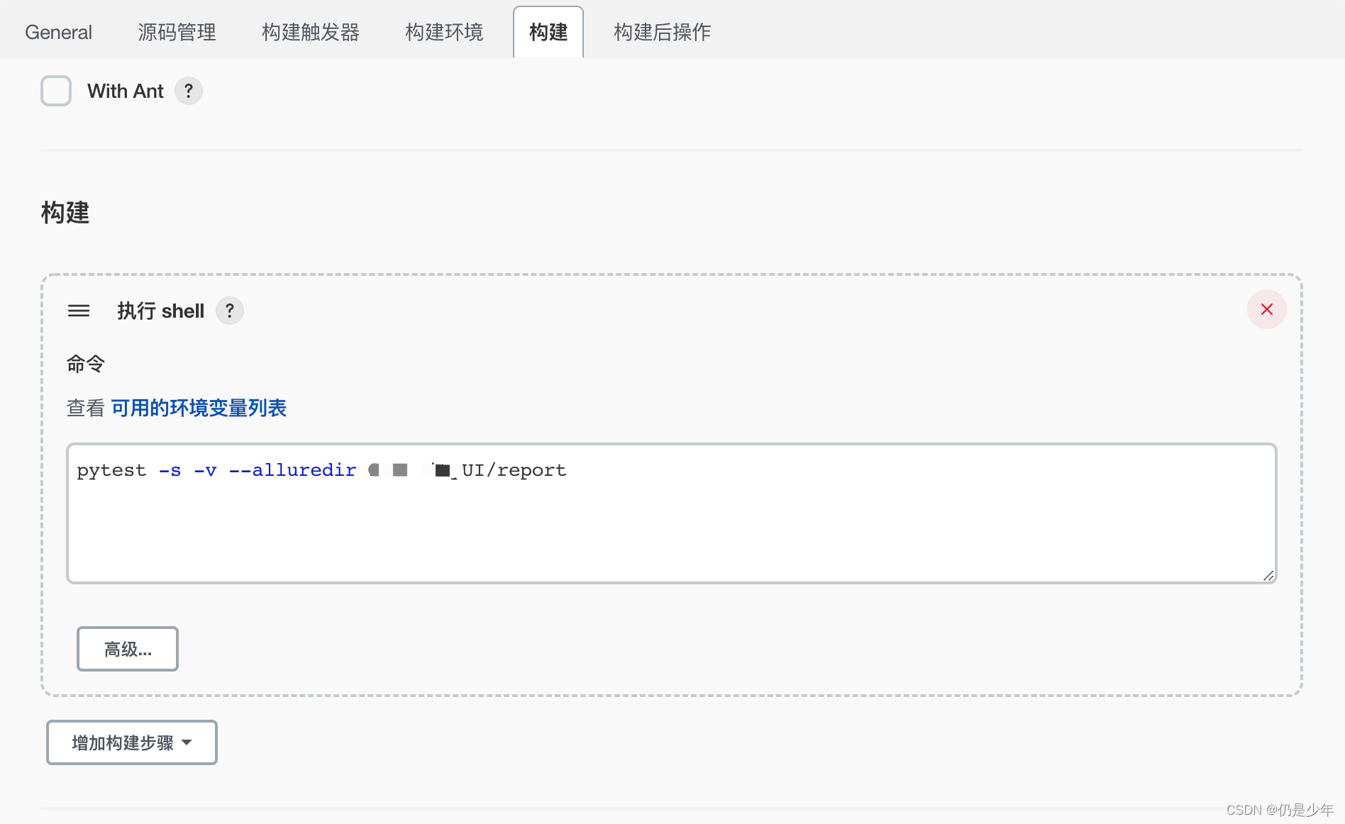1345x824 pixels.
Task: Open the 增加构建步骤 dropdown
Action: [x=132, y=742]
